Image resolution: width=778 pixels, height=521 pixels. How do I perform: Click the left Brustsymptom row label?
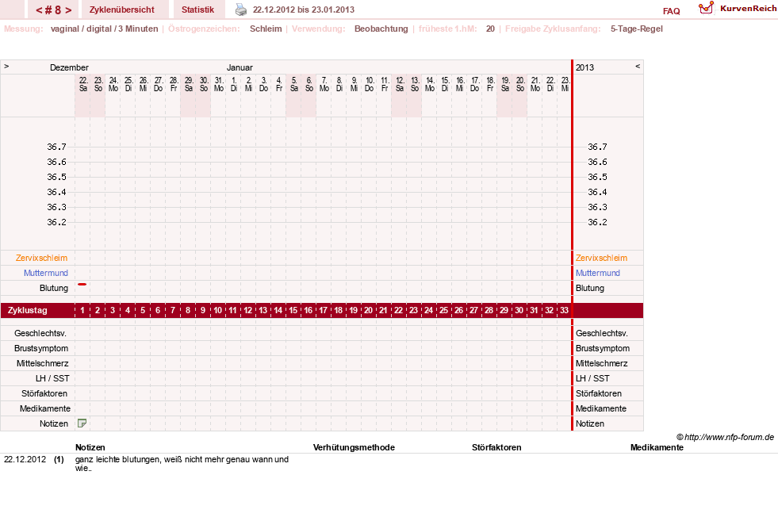(41, 348)
